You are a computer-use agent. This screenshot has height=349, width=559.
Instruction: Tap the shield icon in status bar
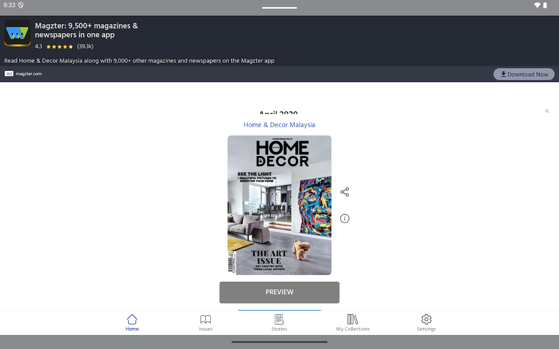tap(21, 5)
